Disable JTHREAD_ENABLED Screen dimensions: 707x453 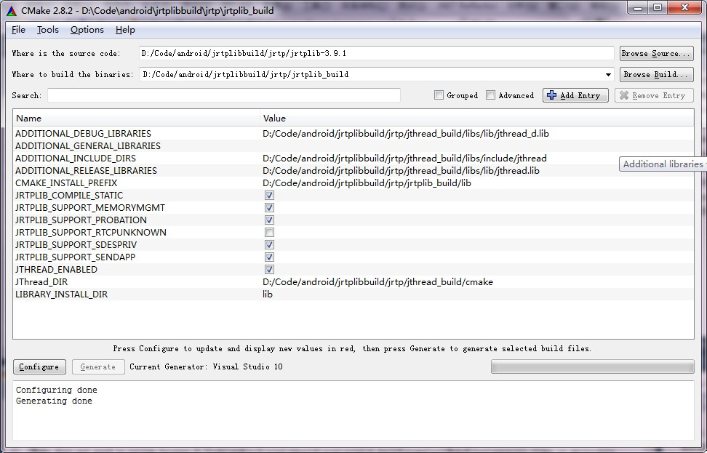coord(269,269)
